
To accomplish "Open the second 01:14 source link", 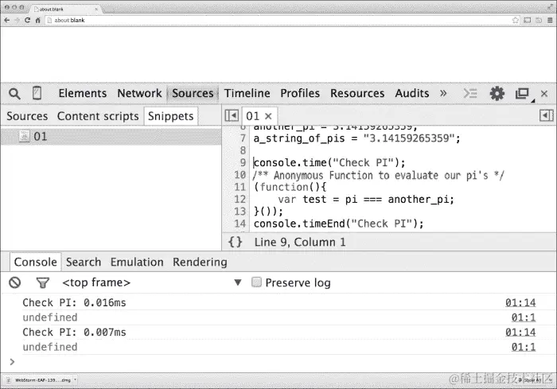I will click(520, 333).
